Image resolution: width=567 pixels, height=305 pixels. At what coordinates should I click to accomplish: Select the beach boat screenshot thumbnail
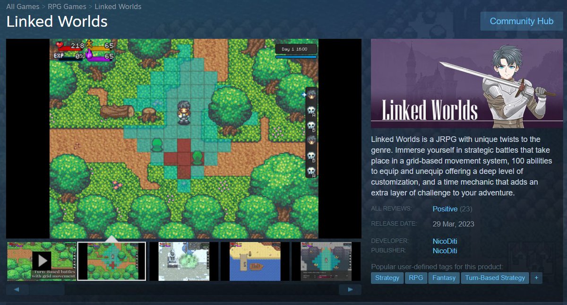(x=255, y=261)
